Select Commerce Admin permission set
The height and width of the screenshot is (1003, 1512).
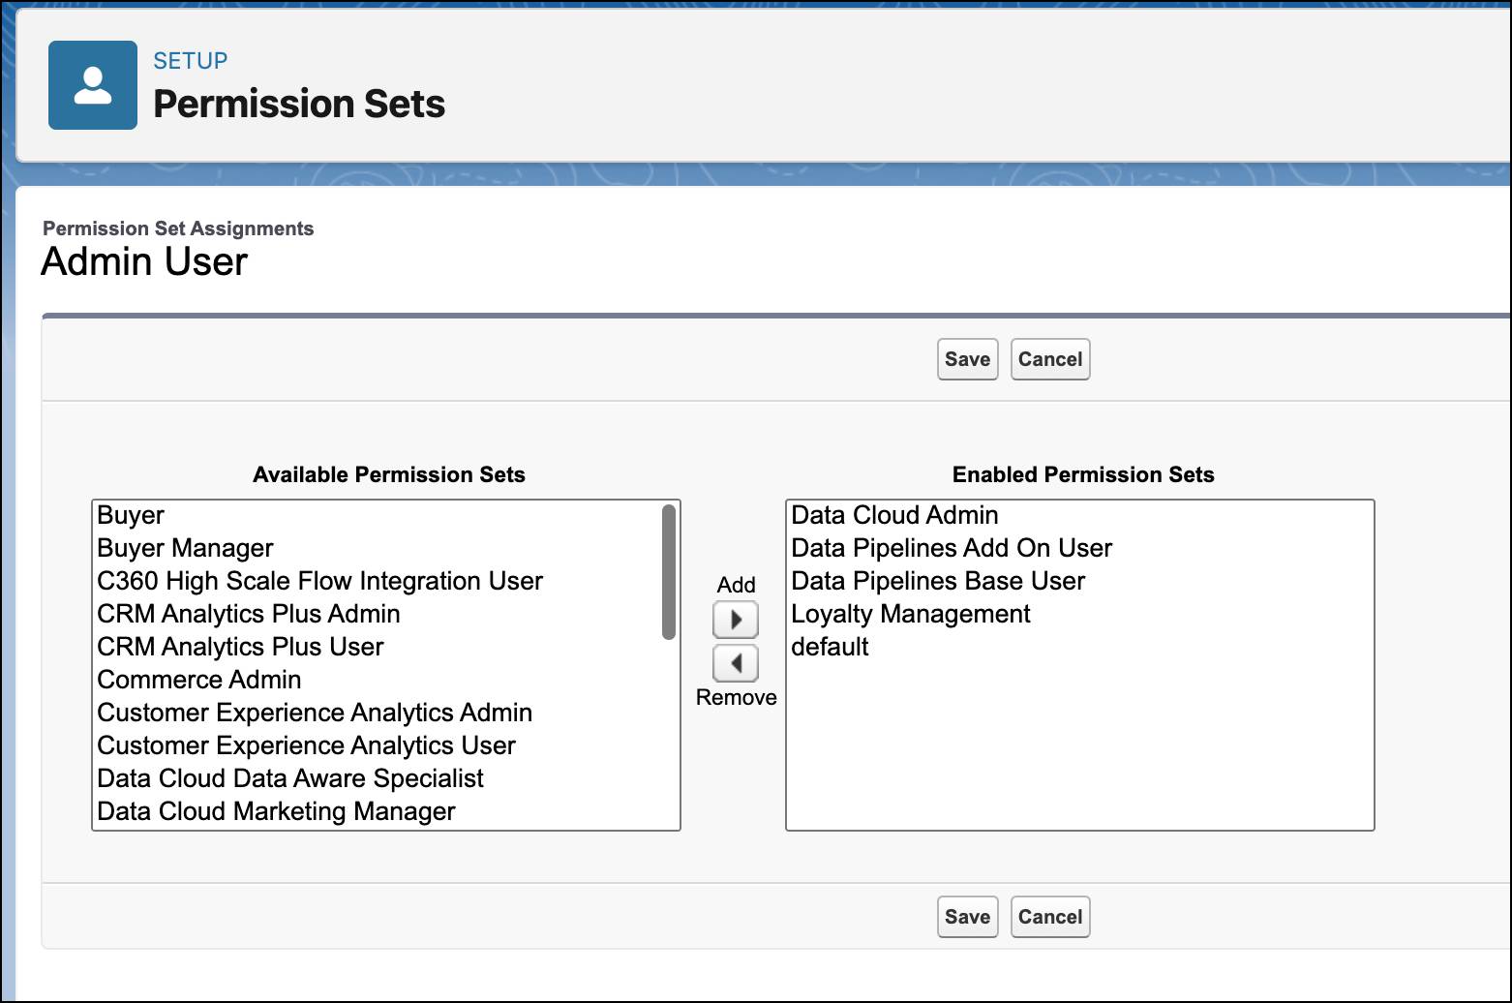tap(378, 680)
